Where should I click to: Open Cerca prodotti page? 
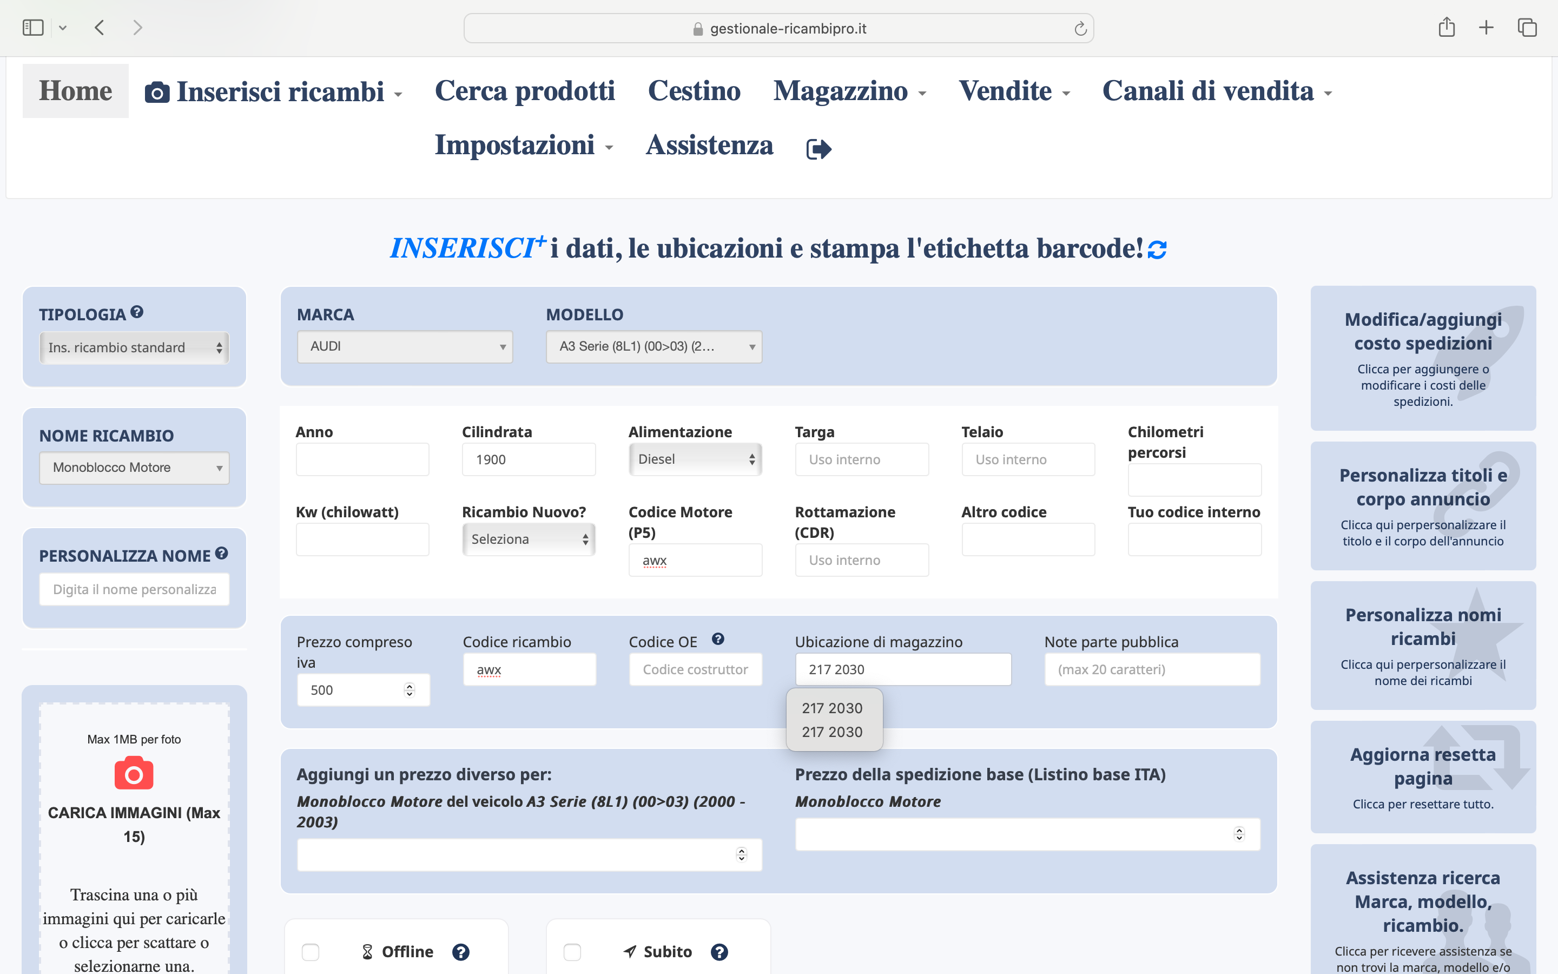pyautogui.click(x=525, y=91)
